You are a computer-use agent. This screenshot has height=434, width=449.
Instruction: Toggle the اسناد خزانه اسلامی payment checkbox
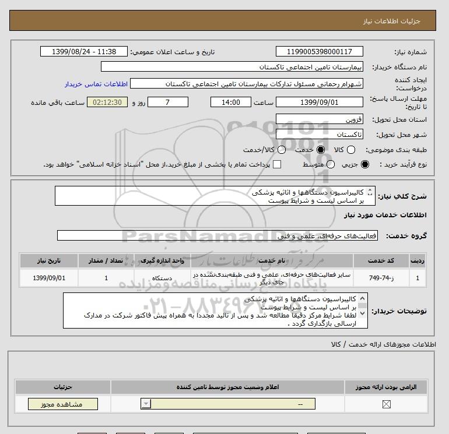pos(277,164)
